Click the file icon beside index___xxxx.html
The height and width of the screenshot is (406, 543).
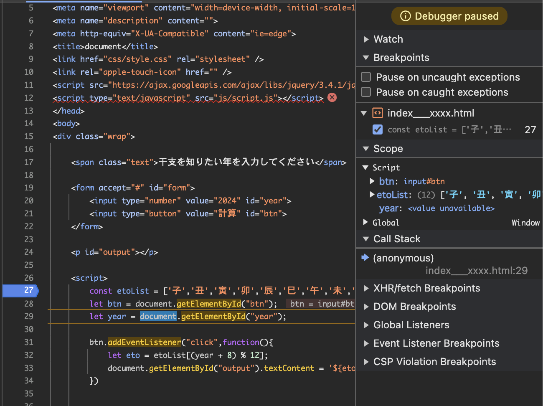pyautogui.click(x=378, y=113)
